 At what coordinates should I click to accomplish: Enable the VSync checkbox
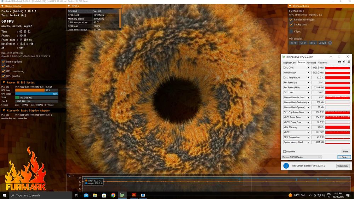point(291,31)
